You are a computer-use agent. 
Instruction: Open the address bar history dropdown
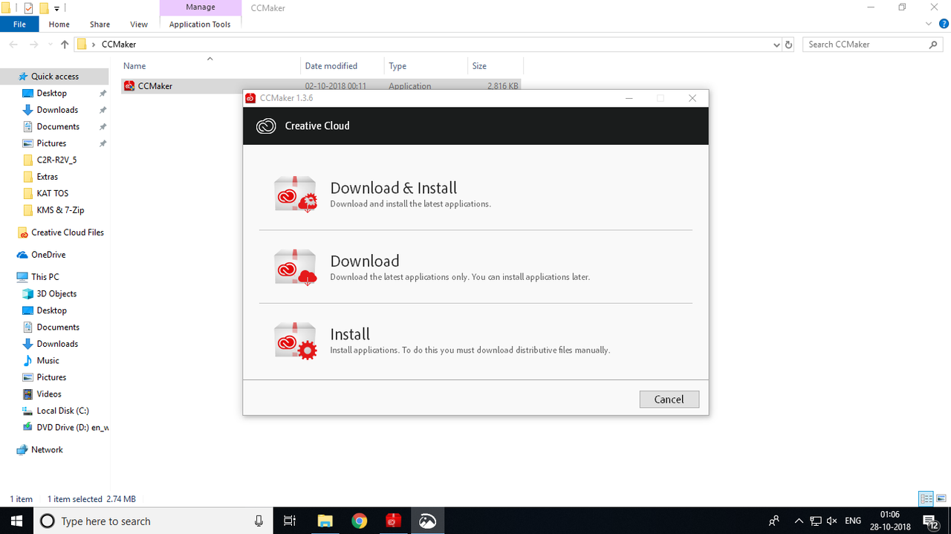tap(776, 45)
